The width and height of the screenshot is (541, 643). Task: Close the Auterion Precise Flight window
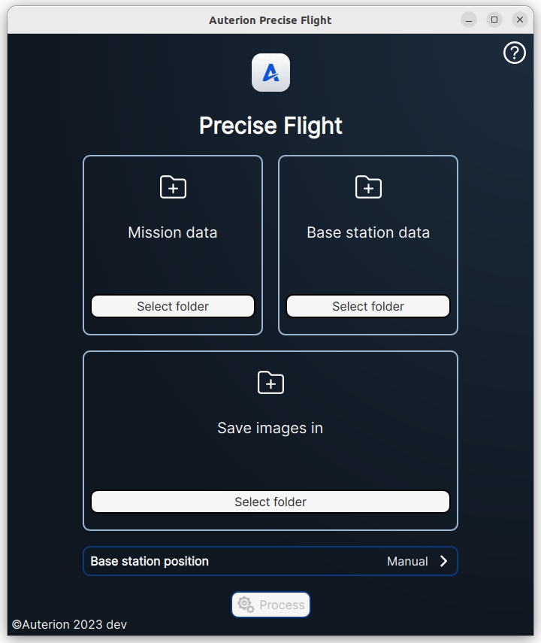click(519, 20)
